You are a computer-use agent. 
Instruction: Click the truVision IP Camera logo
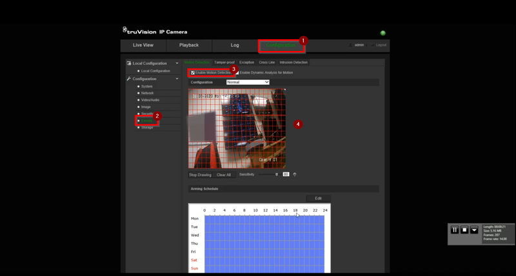(x=155, y=31)
